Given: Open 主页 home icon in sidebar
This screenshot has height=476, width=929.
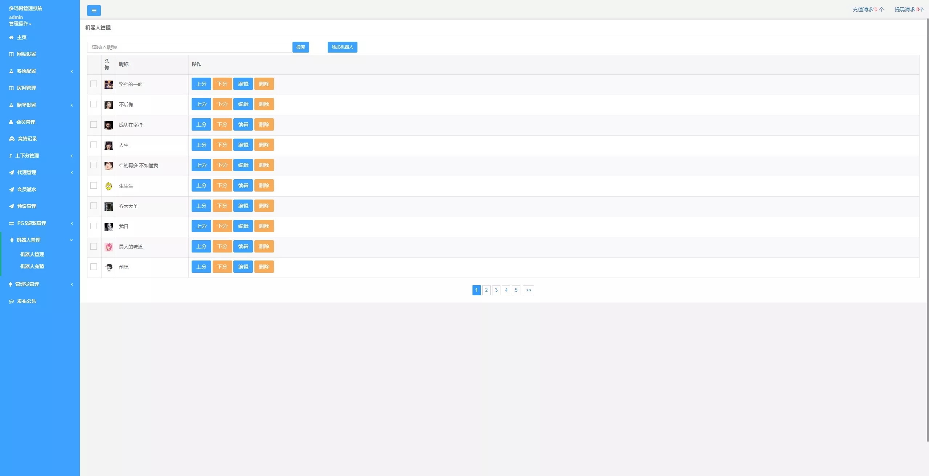Looking at the screenshot, I should click(x=11, y=37).
